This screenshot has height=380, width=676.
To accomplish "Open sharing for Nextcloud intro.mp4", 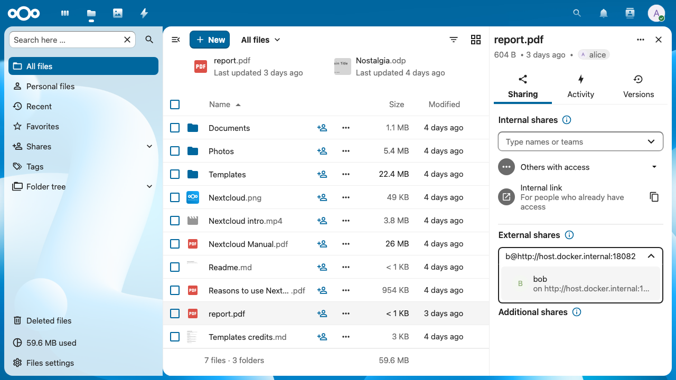I will 322,221.
